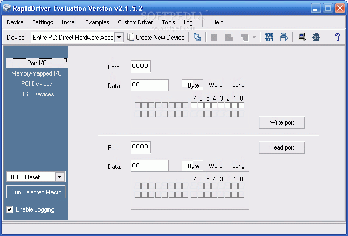Click the first greyed single-page toolbar icon

pos(214,38)
